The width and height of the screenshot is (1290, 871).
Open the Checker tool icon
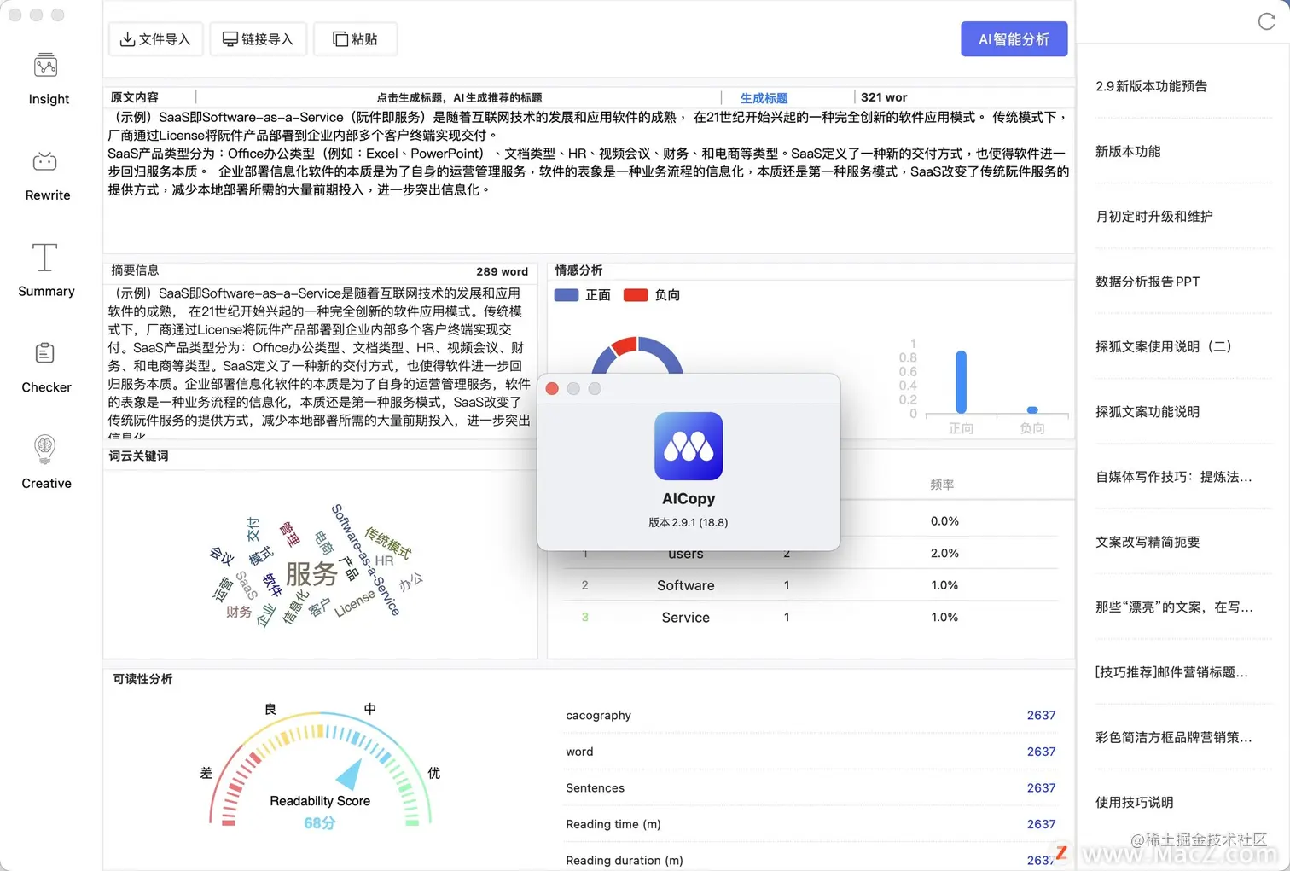click(x=45, y=353)
